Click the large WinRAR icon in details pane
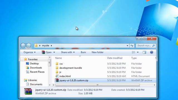This screenshot has width=178, height=100. tap(28, 91)
